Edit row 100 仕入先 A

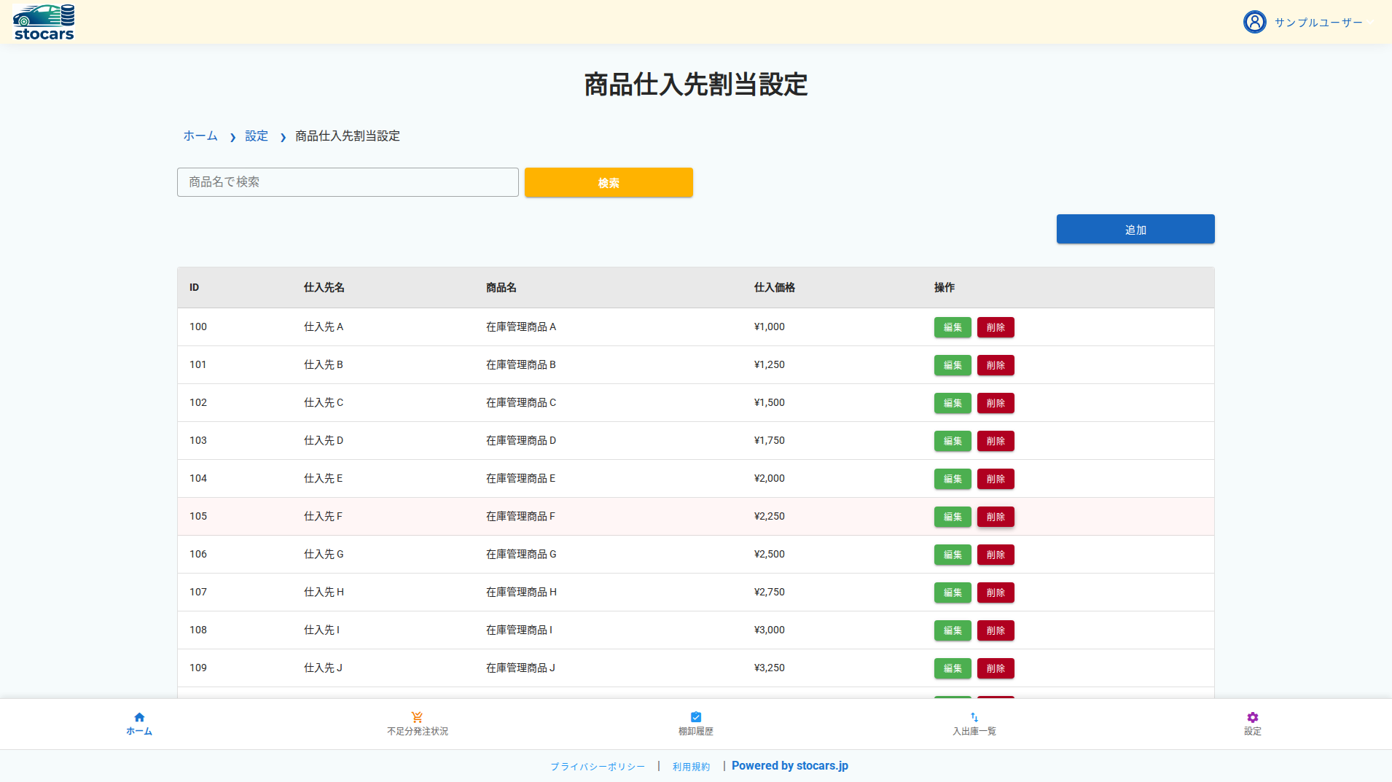click(x=953, y=327)
